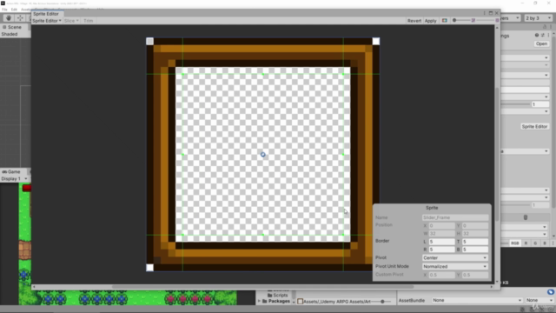Expand the Packages folder in Project
The image size is (556, 313).
259,302
